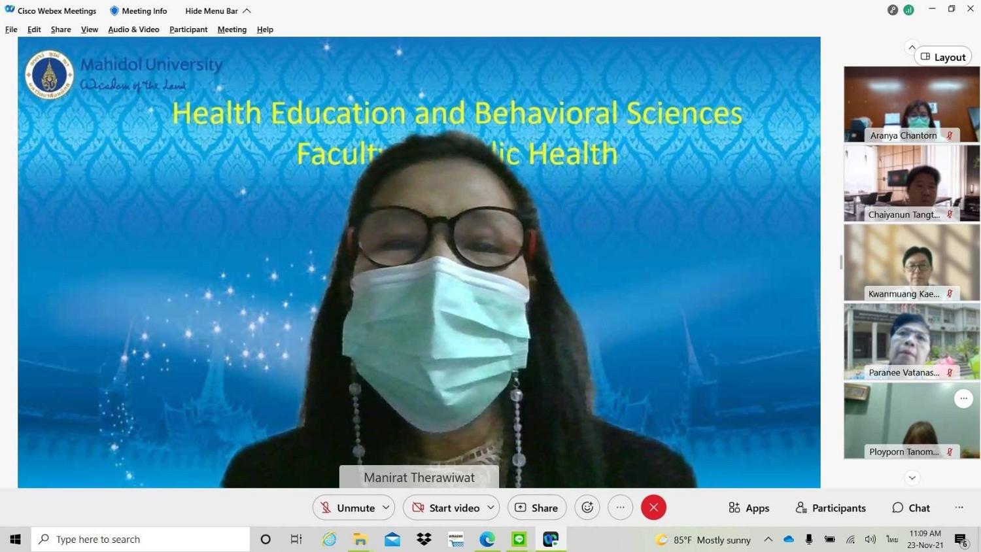Select Chaiyanun Tangt... video thumbnail
Screen dimensions: 981x552
click(x=912, y=184)
